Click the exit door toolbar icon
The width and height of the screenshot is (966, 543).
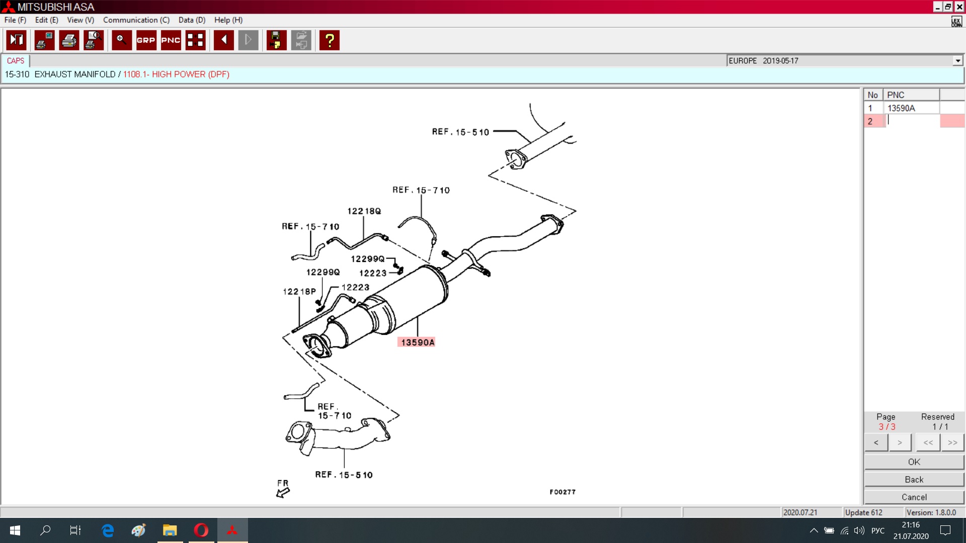[16, 40]
